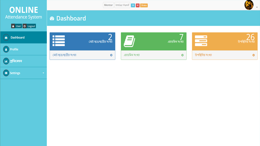The width and height of the screenshot is (260, 146).
Task: Click the bar chart icon for প্রতিবেদন
Action: pos(6,61)
